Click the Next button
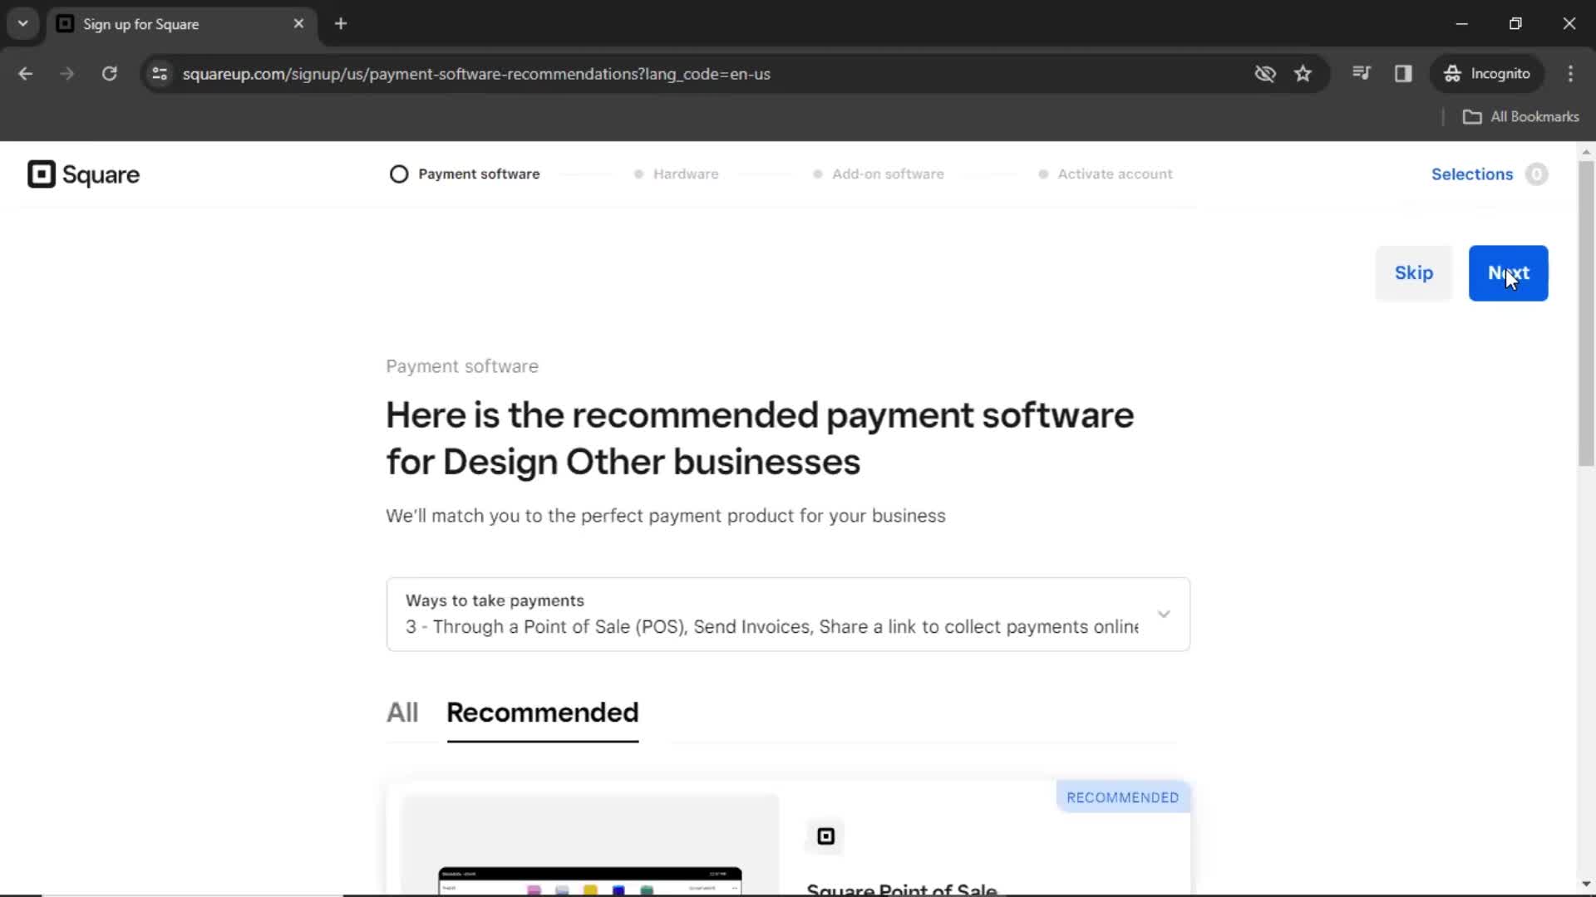This screenshot has width=1596, height=897. [x=1507, y=272]
